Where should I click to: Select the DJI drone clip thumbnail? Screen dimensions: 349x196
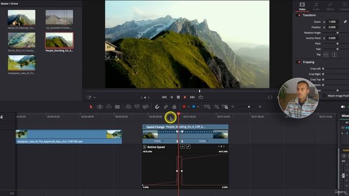click(x=59, y=17)
